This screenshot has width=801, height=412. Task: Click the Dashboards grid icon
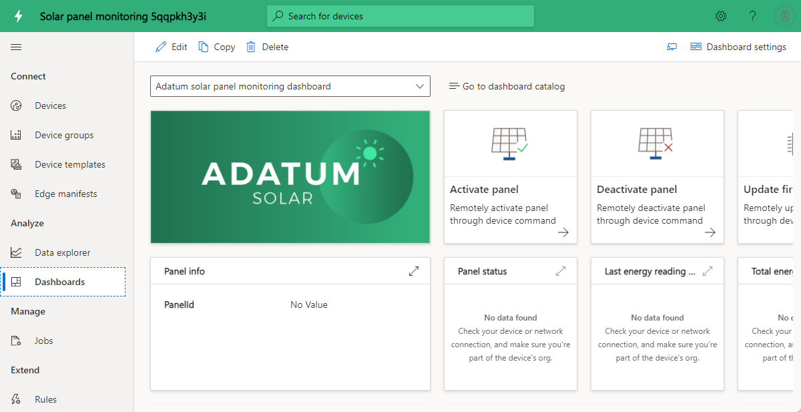(x=16, y=282)
